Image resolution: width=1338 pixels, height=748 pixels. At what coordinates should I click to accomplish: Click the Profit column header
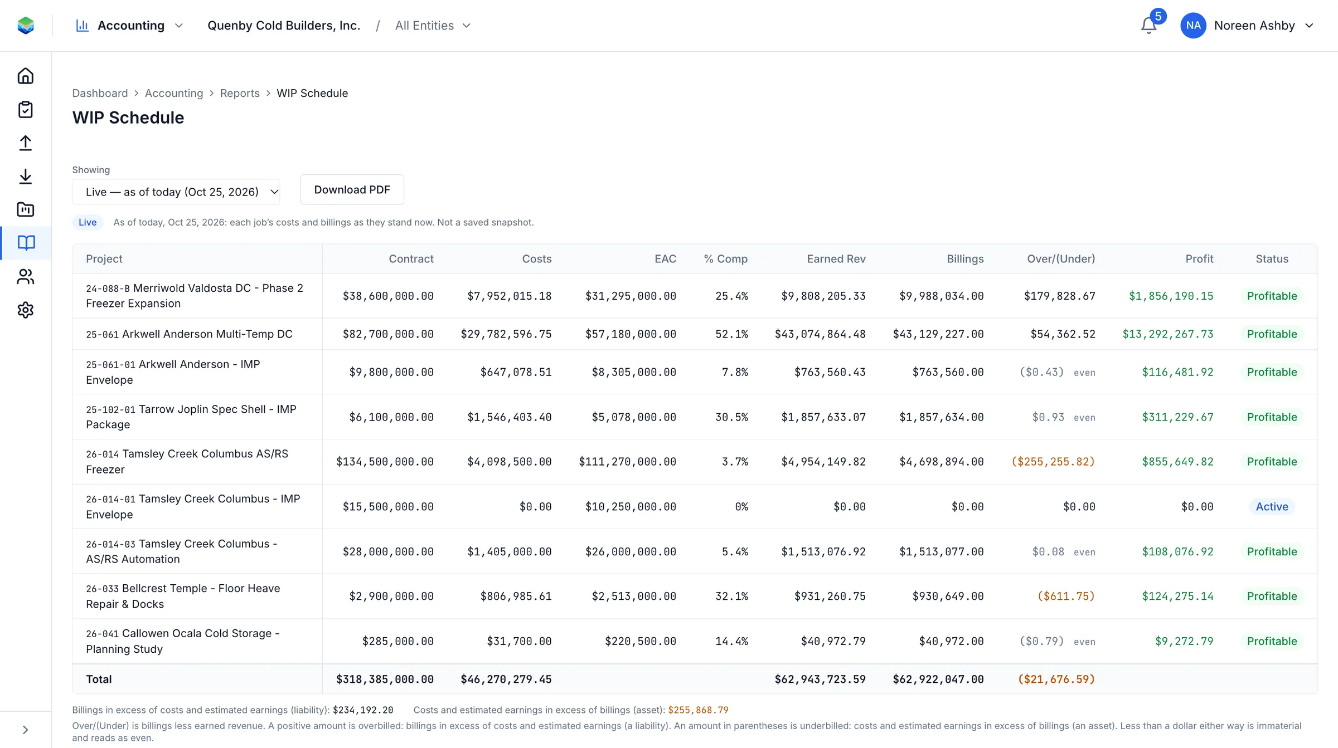(1199, 259)
